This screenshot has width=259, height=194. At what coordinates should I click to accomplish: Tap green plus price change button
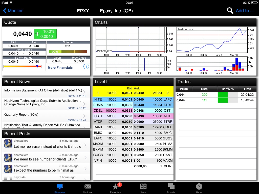pos(46,34)
